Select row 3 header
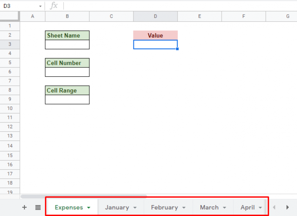297x216 pixels. (10, 44)
